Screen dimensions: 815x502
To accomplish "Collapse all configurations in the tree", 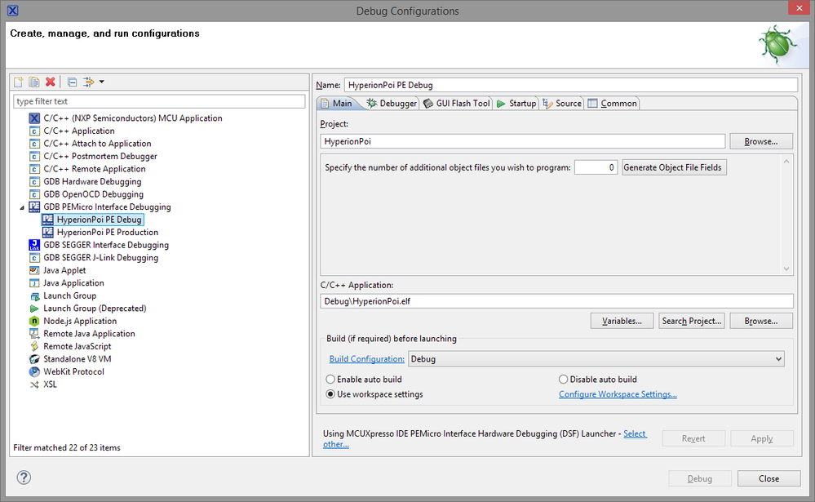I will pos(72,82).
